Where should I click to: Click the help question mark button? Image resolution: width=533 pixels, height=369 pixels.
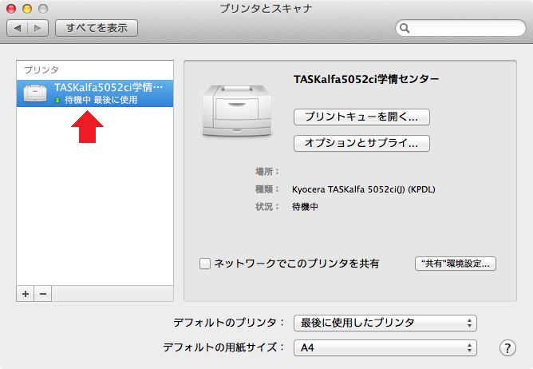tap(507, 348)
